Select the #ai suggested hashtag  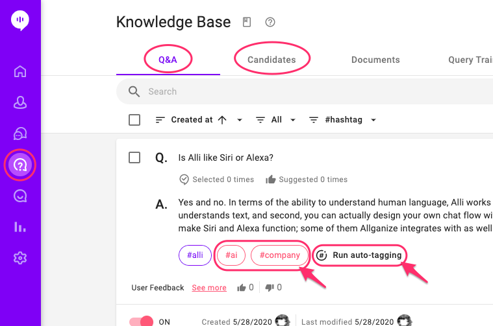231,255
